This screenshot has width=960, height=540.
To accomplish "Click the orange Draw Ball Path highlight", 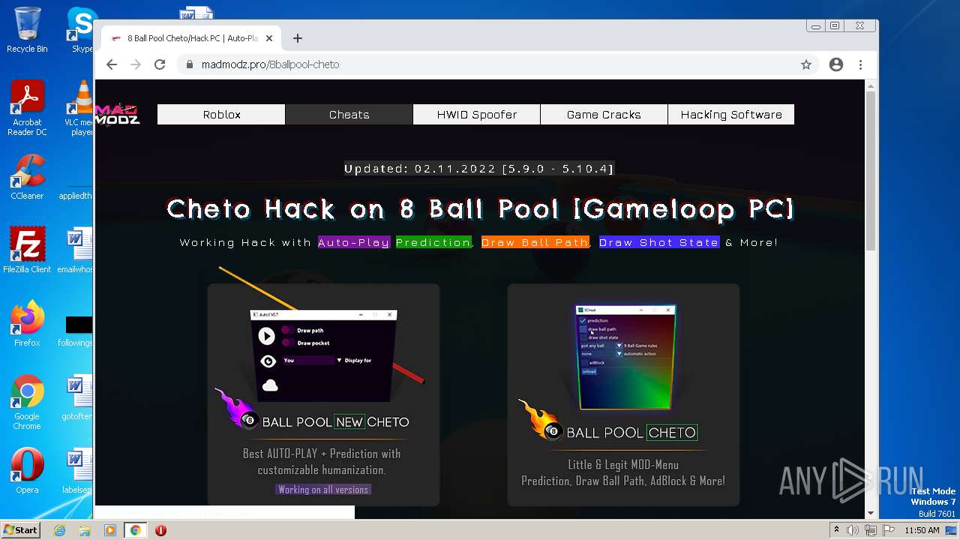I will tap(535, 242).
